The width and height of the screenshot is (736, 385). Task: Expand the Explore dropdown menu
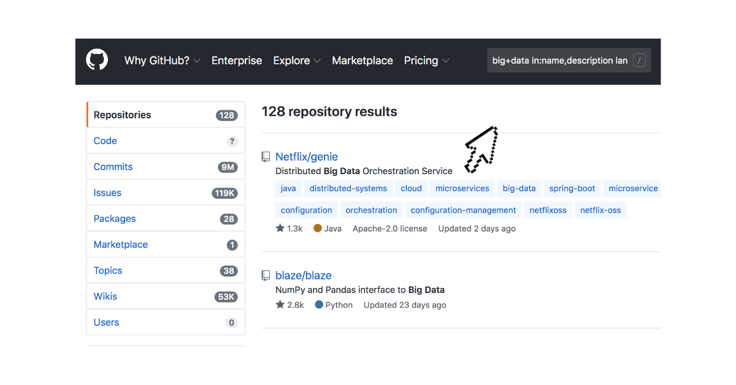tap(297, 61)
